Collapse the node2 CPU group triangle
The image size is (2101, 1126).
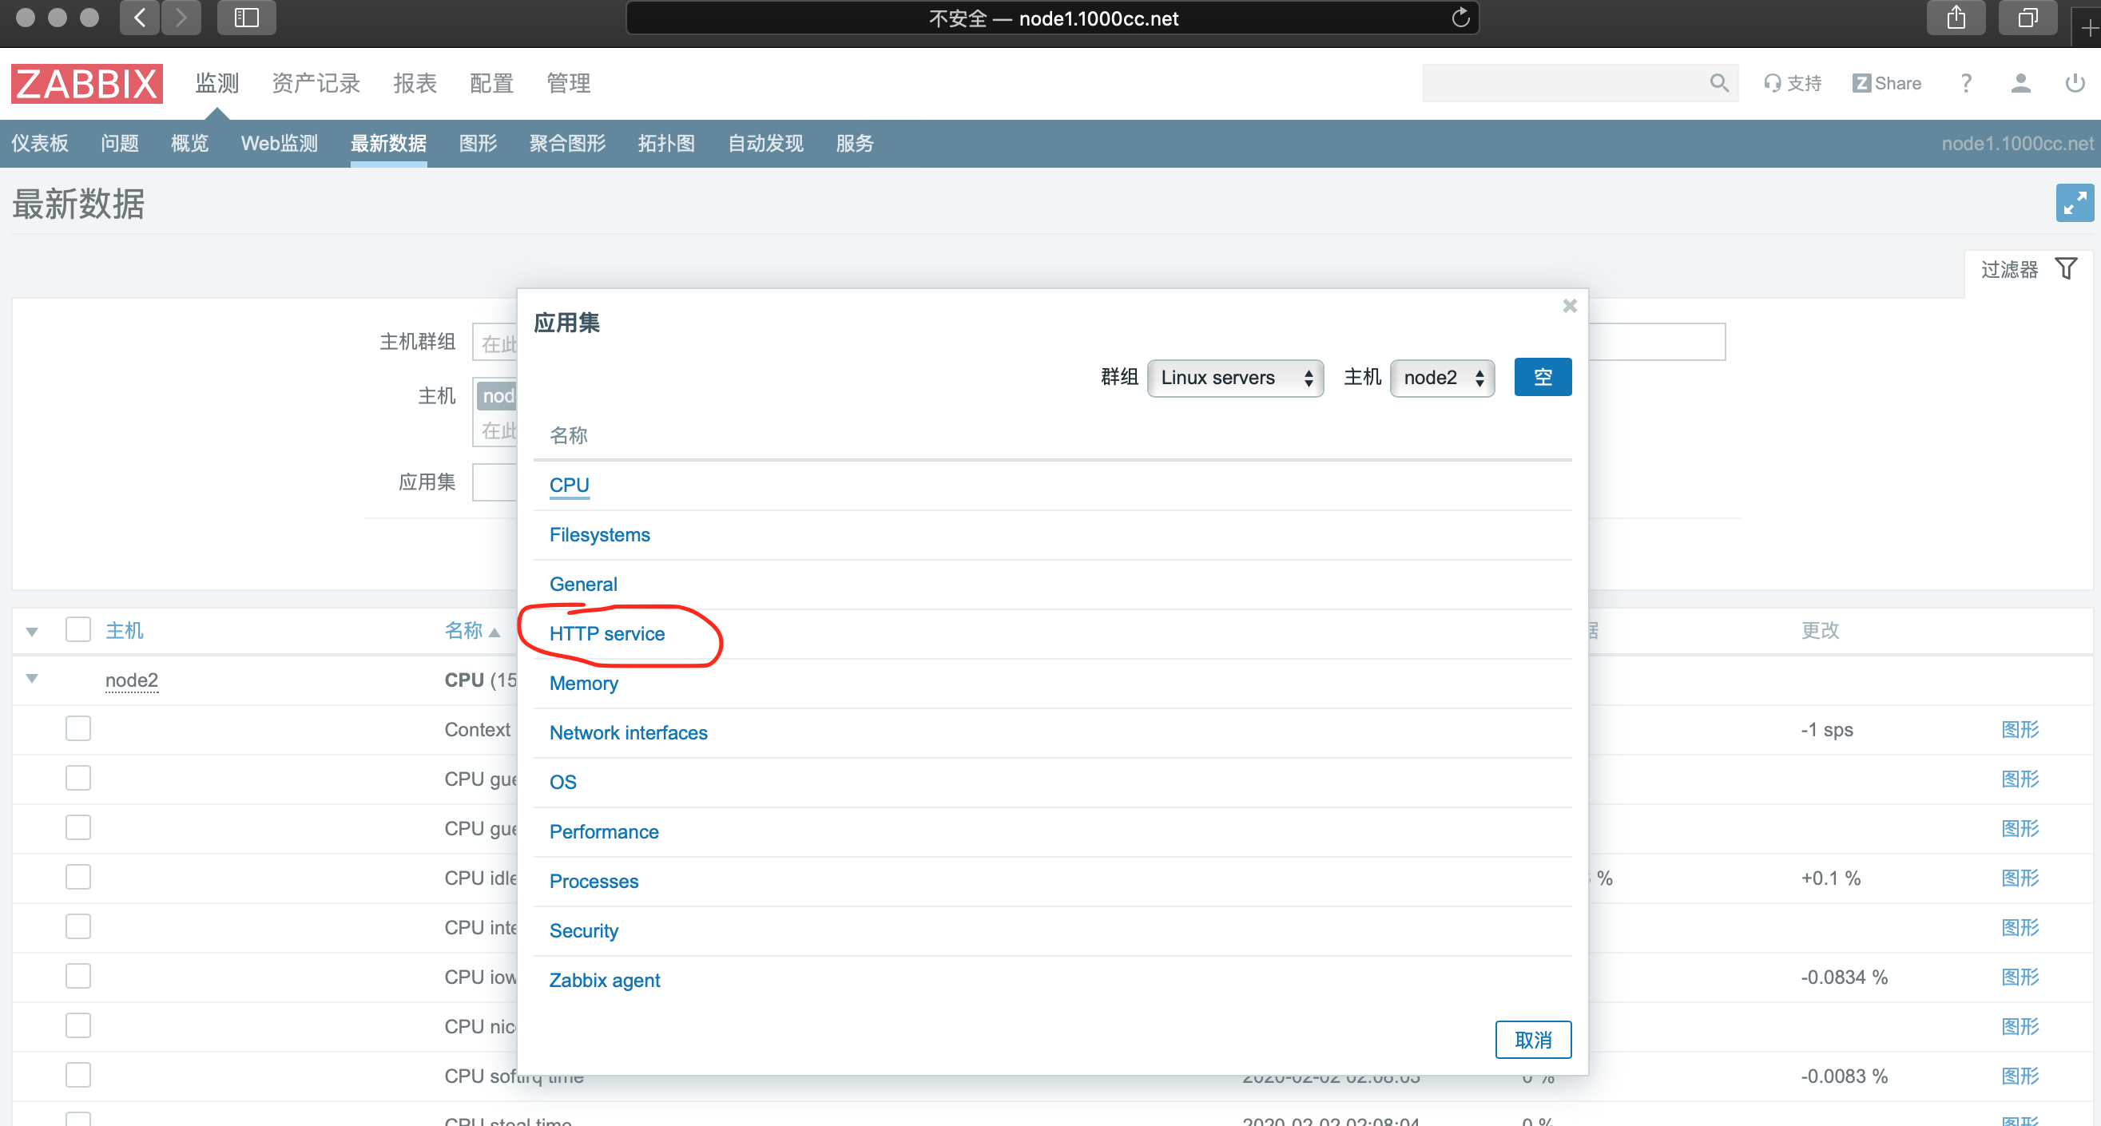tap(32, 678)
